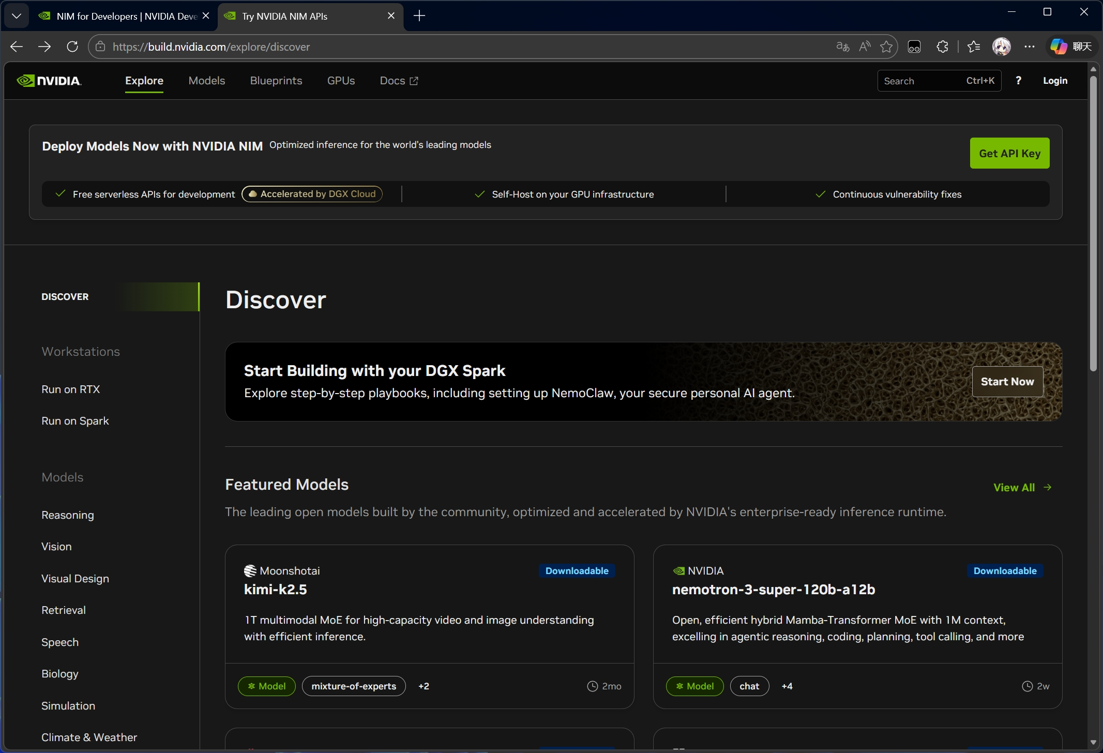The height and width of the screenshot is (753, 1103).
Task: Click the Search input field
Action: (x=920, y=81)
